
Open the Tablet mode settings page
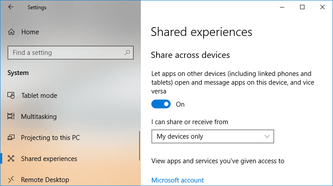point(39,96)
